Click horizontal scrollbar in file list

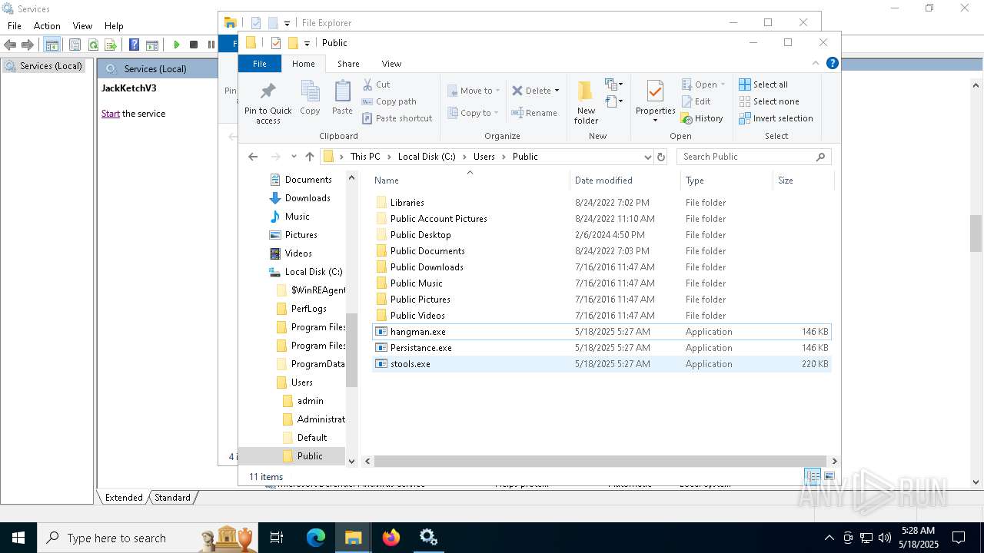[x=600, y=461]
